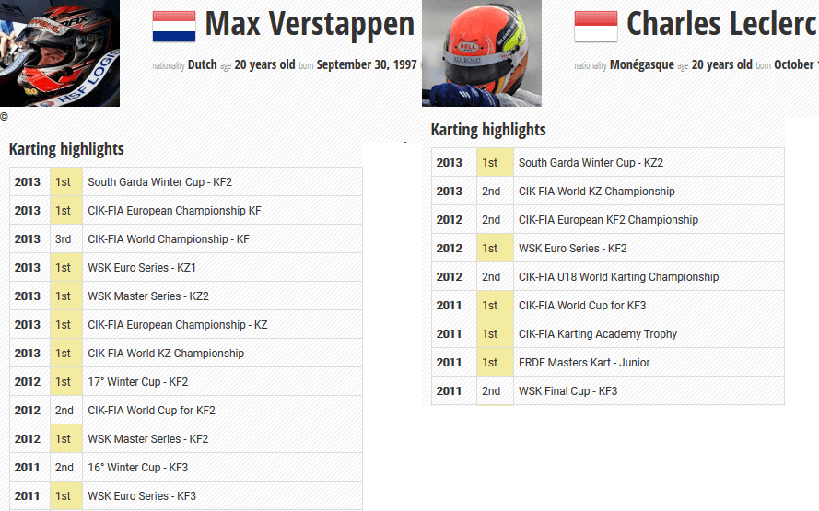
Task: Open Max Verstappen's helmet photo
Action: pos(60,53)
